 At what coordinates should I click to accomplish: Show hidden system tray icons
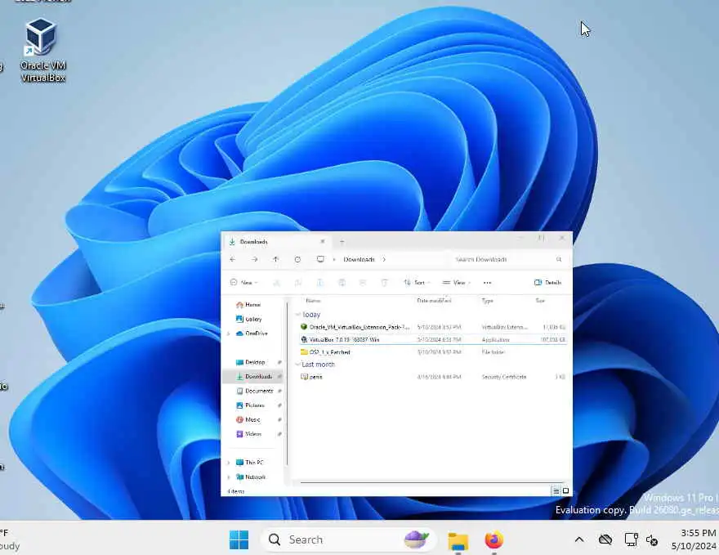coord(579,539)
